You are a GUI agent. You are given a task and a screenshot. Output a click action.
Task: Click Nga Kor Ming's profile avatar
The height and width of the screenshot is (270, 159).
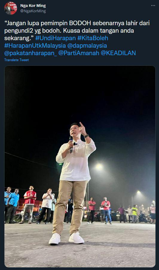coord(11,8)
